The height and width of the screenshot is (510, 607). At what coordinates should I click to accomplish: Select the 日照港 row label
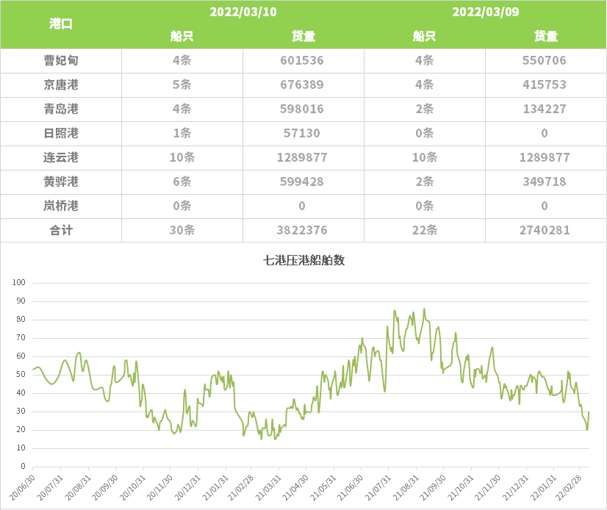[61, 134]
